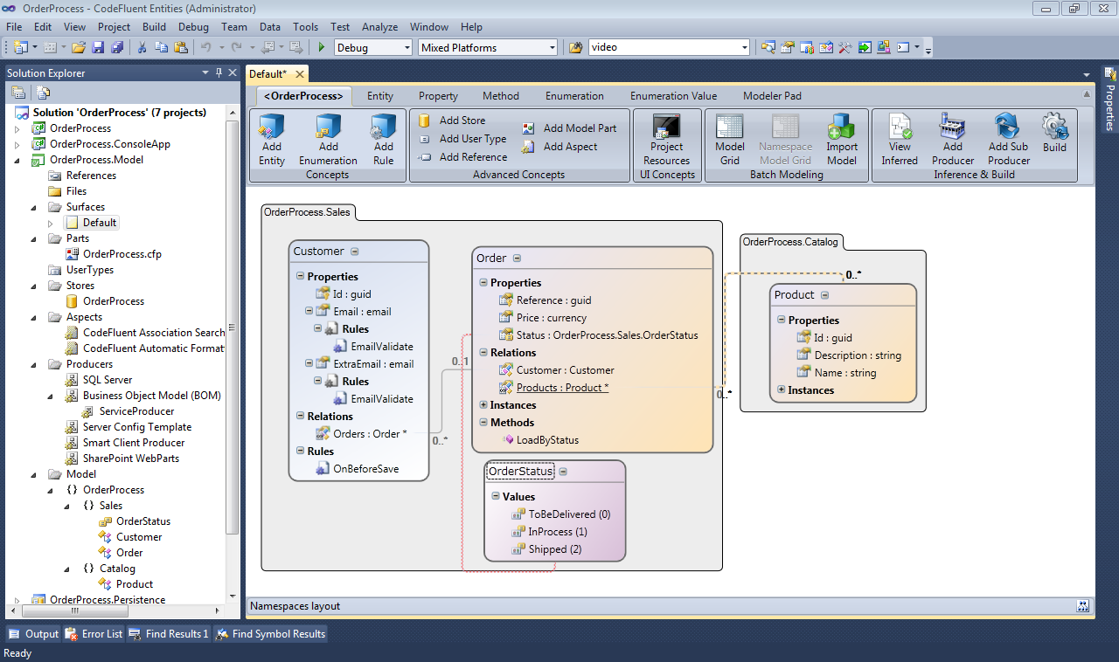Expand the Instances section in Product
Viewport: 1119px width, 662px height.
pos(781,390)
